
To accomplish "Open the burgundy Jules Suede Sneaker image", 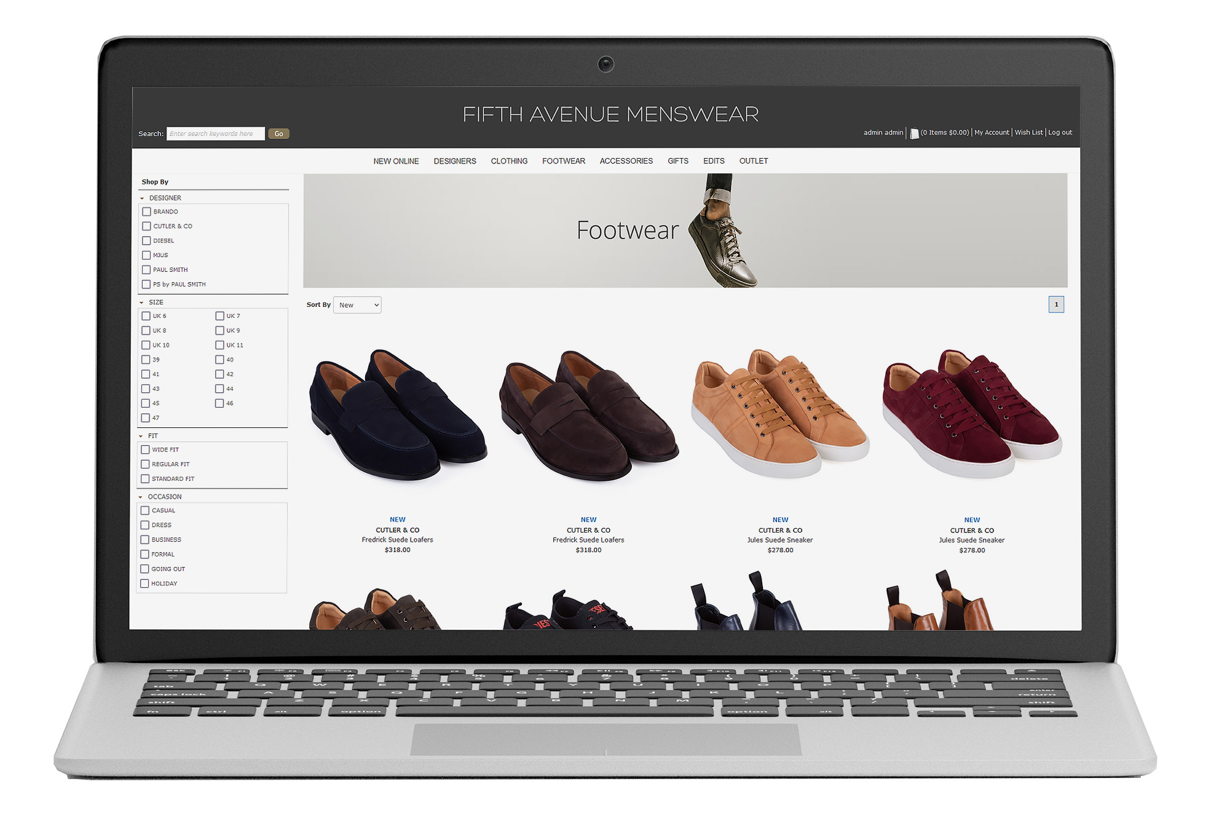I will pos(972,413).
